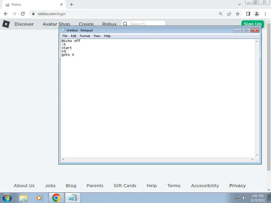Open Notepad Format menu

click(x=85, y=36)
